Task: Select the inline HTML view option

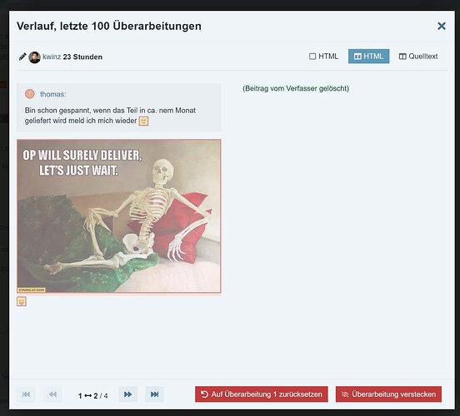Action: coord(324,57)
